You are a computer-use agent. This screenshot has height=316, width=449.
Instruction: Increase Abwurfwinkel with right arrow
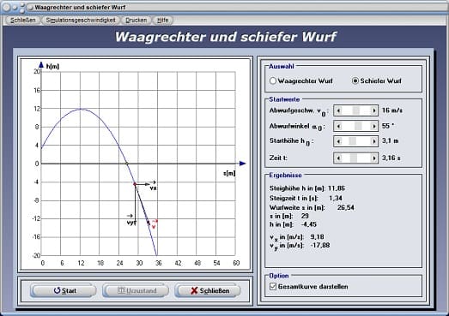(373, 126)
